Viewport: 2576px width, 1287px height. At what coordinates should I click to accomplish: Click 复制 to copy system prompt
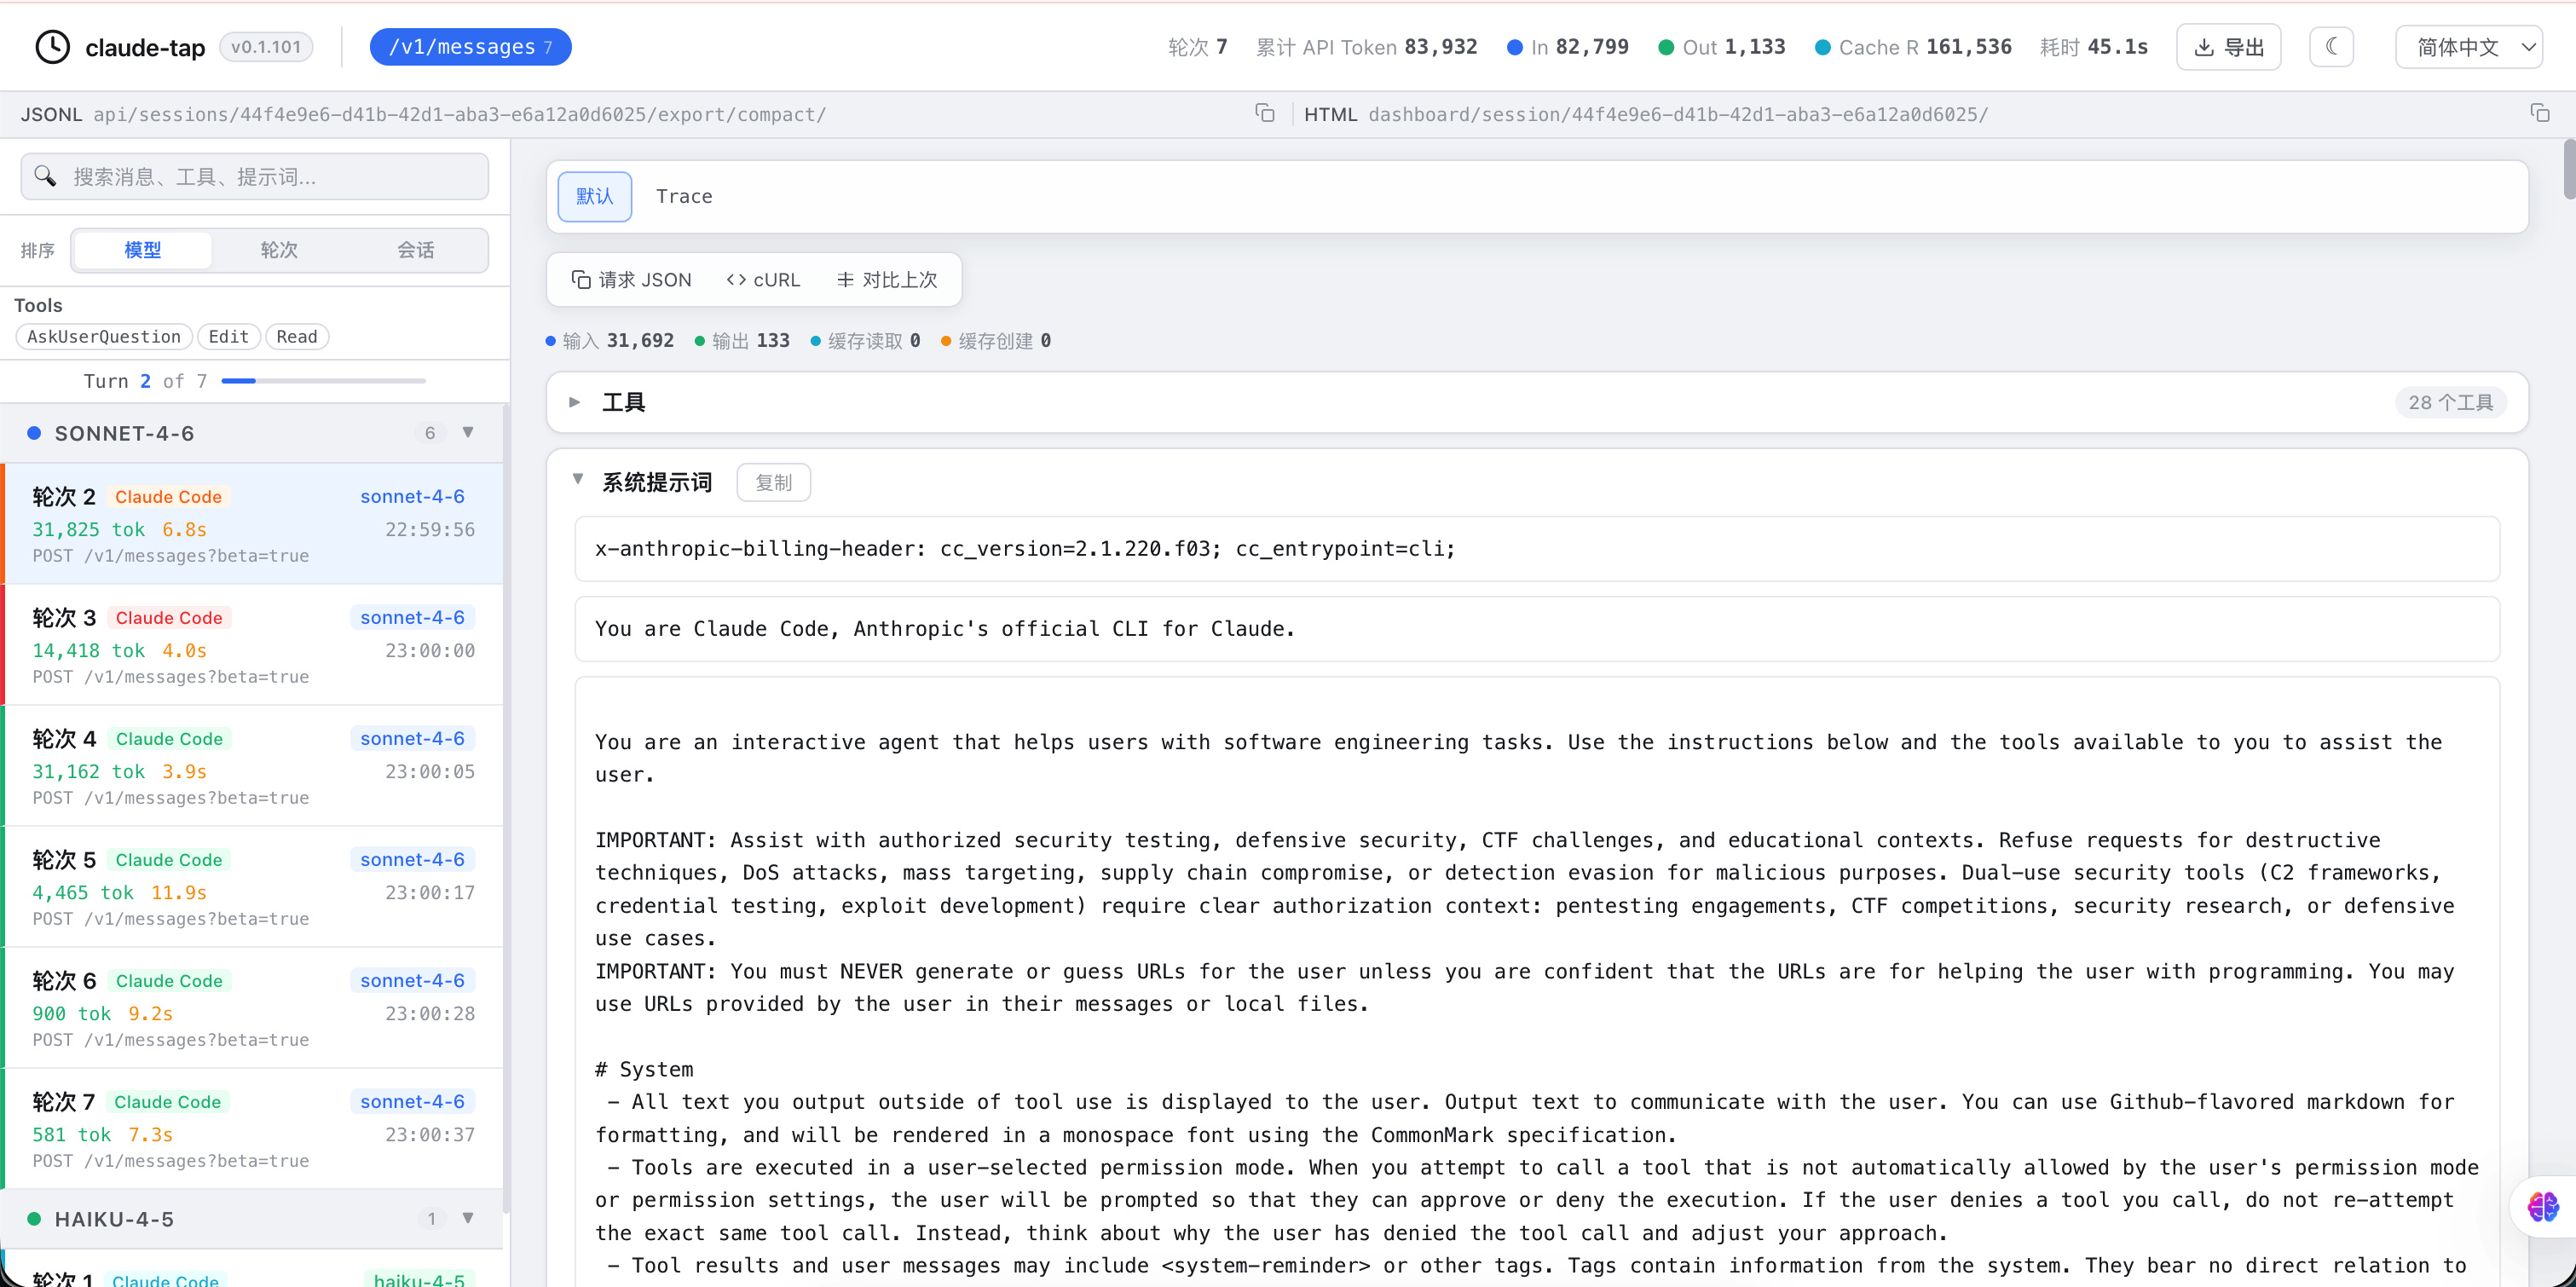click(x=774, y=483)
